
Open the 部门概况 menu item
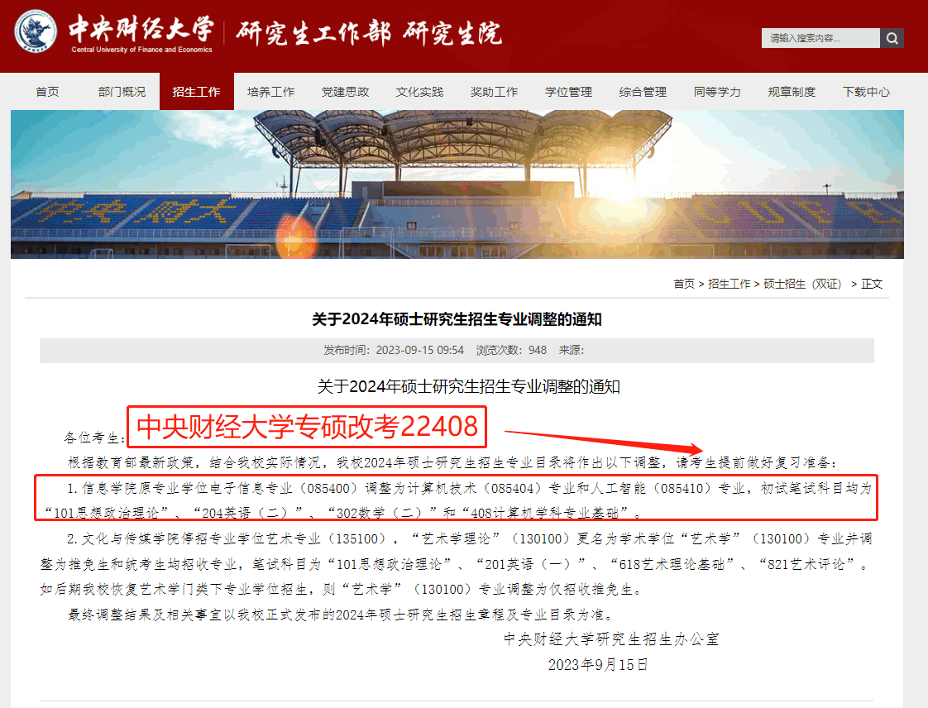(x=122, y=92)
